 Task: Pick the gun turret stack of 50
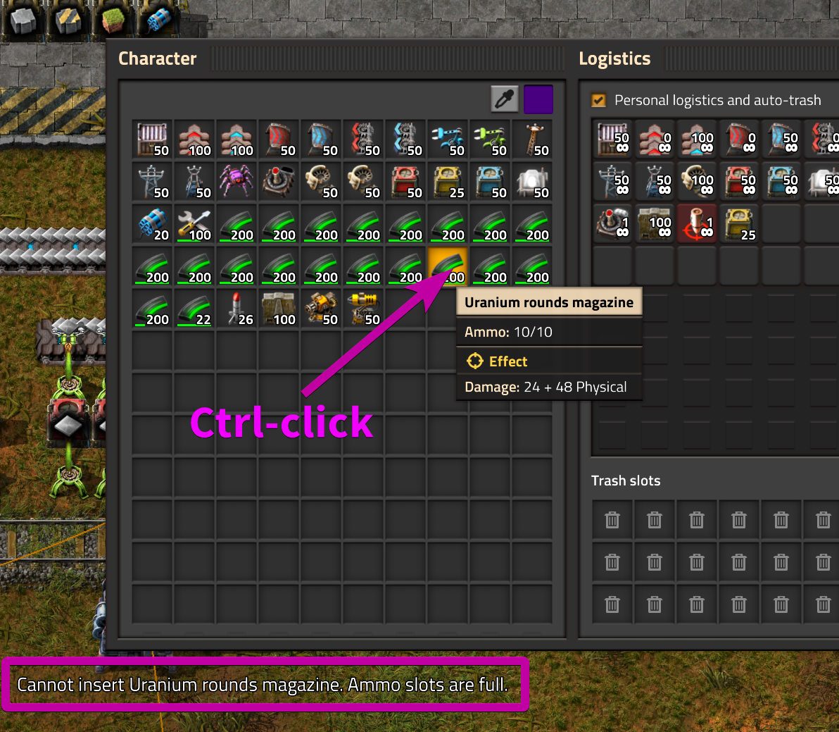pyautogui.click(x=321, y=309)
